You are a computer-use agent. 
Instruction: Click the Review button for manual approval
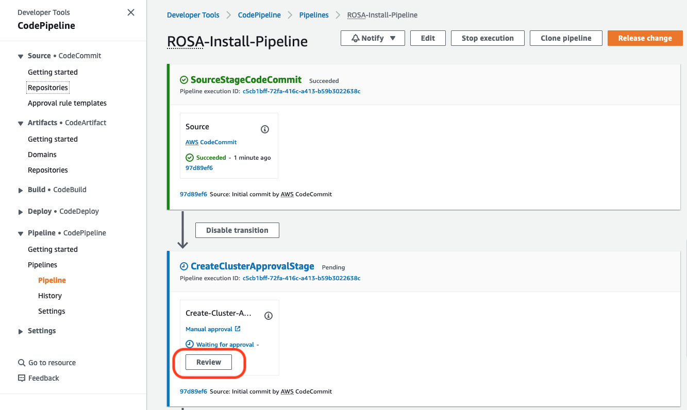coord(209,362)
